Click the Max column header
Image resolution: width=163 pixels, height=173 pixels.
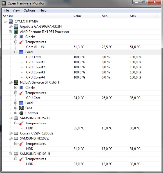tap(142, 16)
